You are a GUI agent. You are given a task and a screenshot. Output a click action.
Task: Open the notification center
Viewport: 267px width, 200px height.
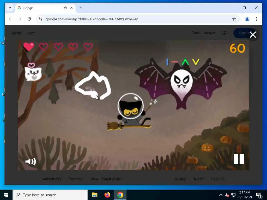[259, 195]
